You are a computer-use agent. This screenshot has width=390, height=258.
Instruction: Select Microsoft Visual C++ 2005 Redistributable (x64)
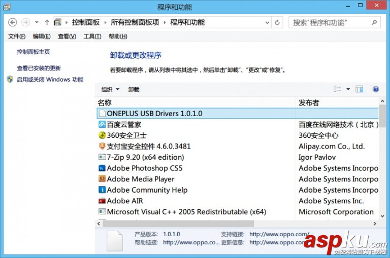[238, 212]
